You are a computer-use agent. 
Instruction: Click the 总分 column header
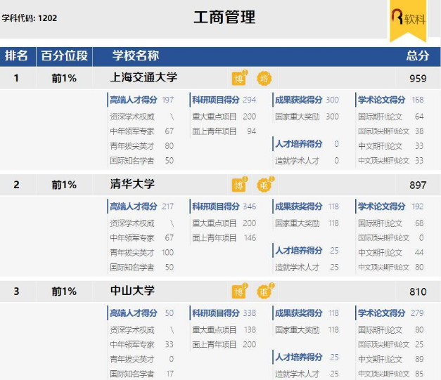[x=418, y=55]
